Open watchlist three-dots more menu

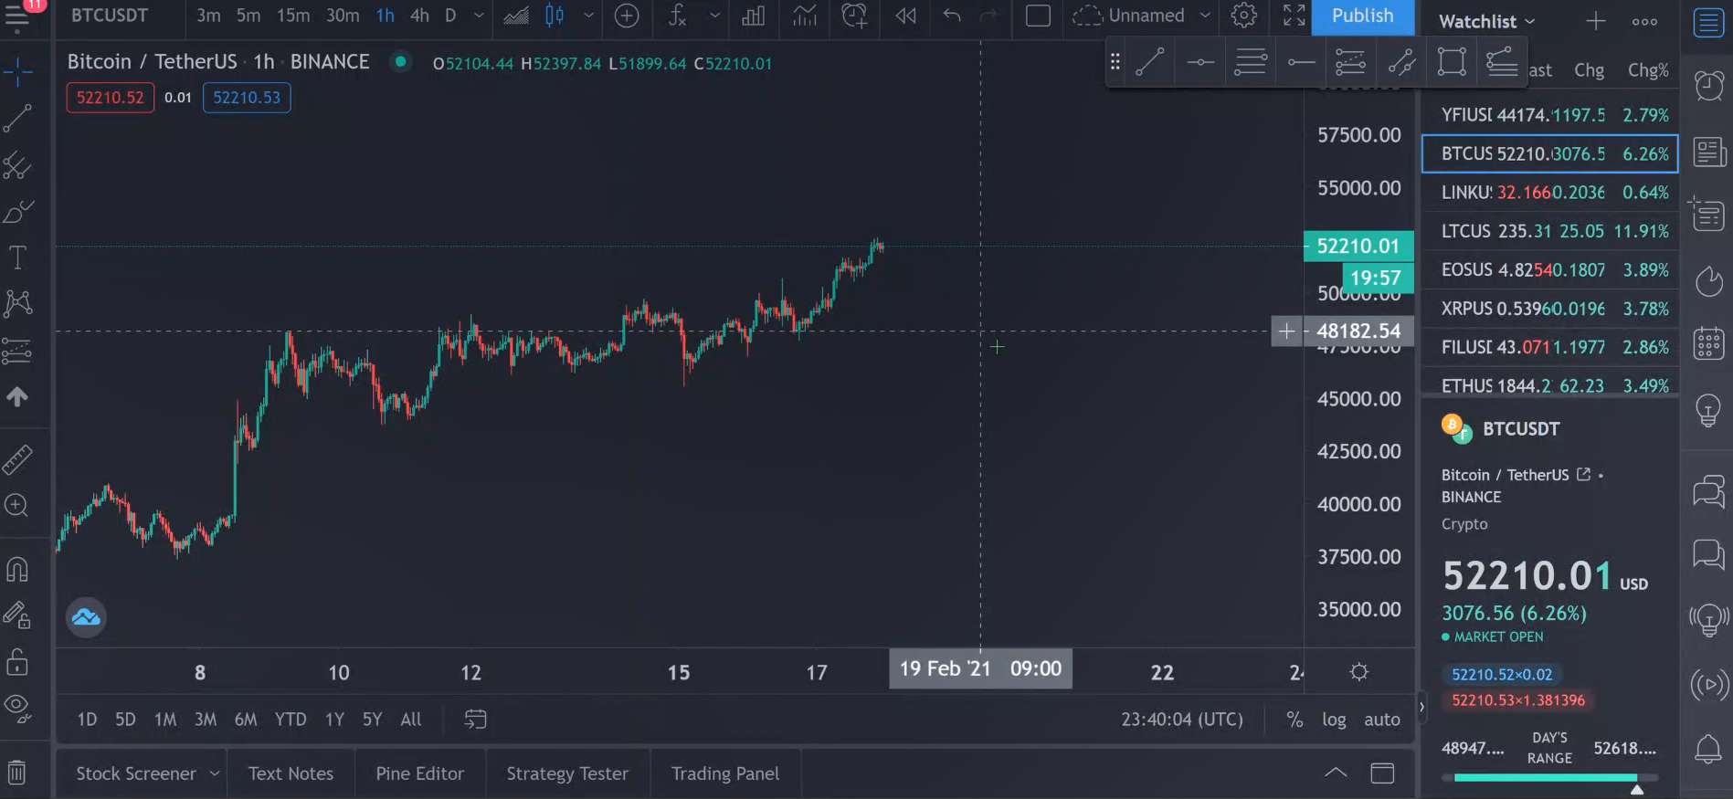tap(1644, 21)
